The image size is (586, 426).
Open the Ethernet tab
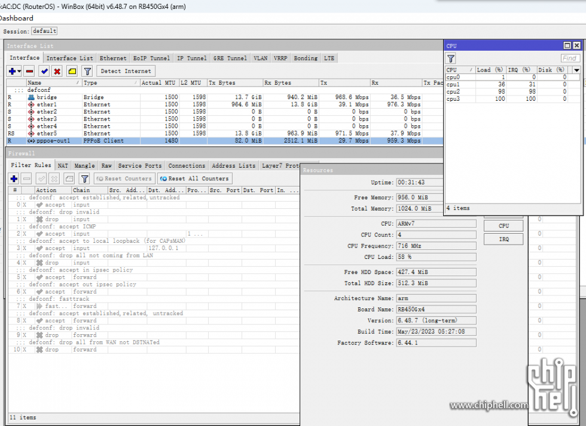113,58
